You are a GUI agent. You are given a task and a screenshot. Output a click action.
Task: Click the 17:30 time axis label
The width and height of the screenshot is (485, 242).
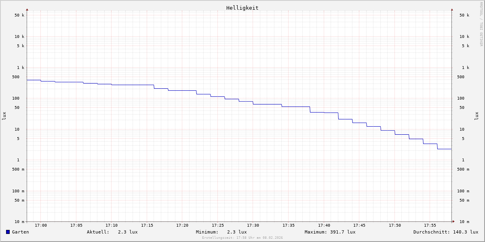coord(253,225)
